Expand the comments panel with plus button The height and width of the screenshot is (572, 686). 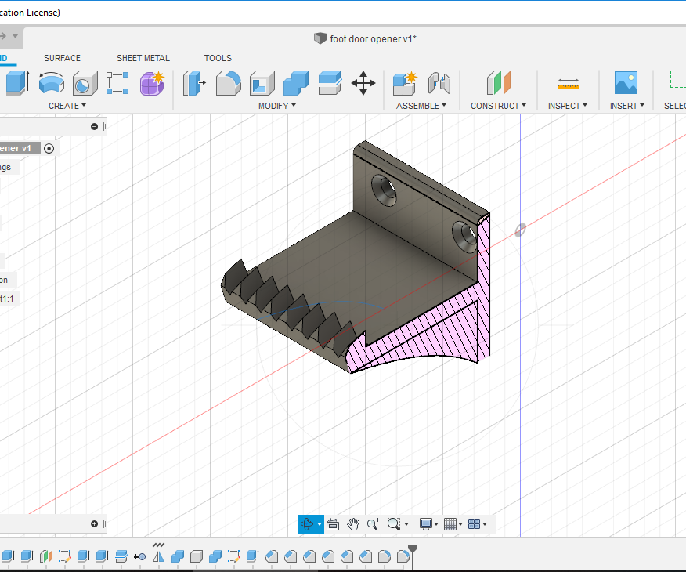point(94,524)
